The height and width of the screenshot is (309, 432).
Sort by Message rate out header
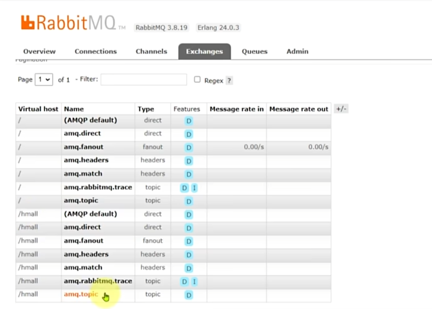[x=299, y=109]
